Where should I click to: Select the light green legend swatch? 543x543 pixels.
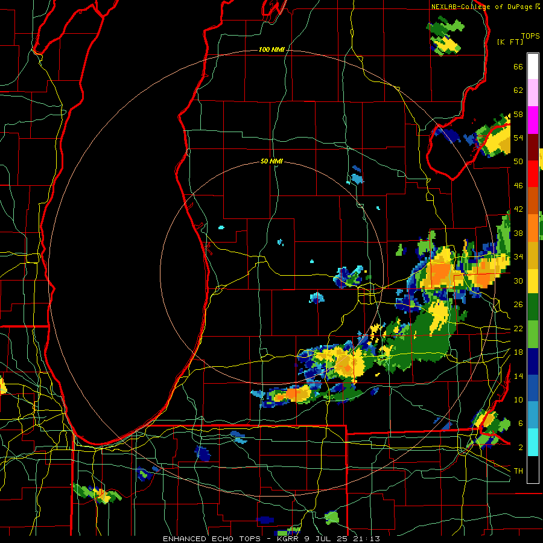pyautogui.click(x=533, y=334)
